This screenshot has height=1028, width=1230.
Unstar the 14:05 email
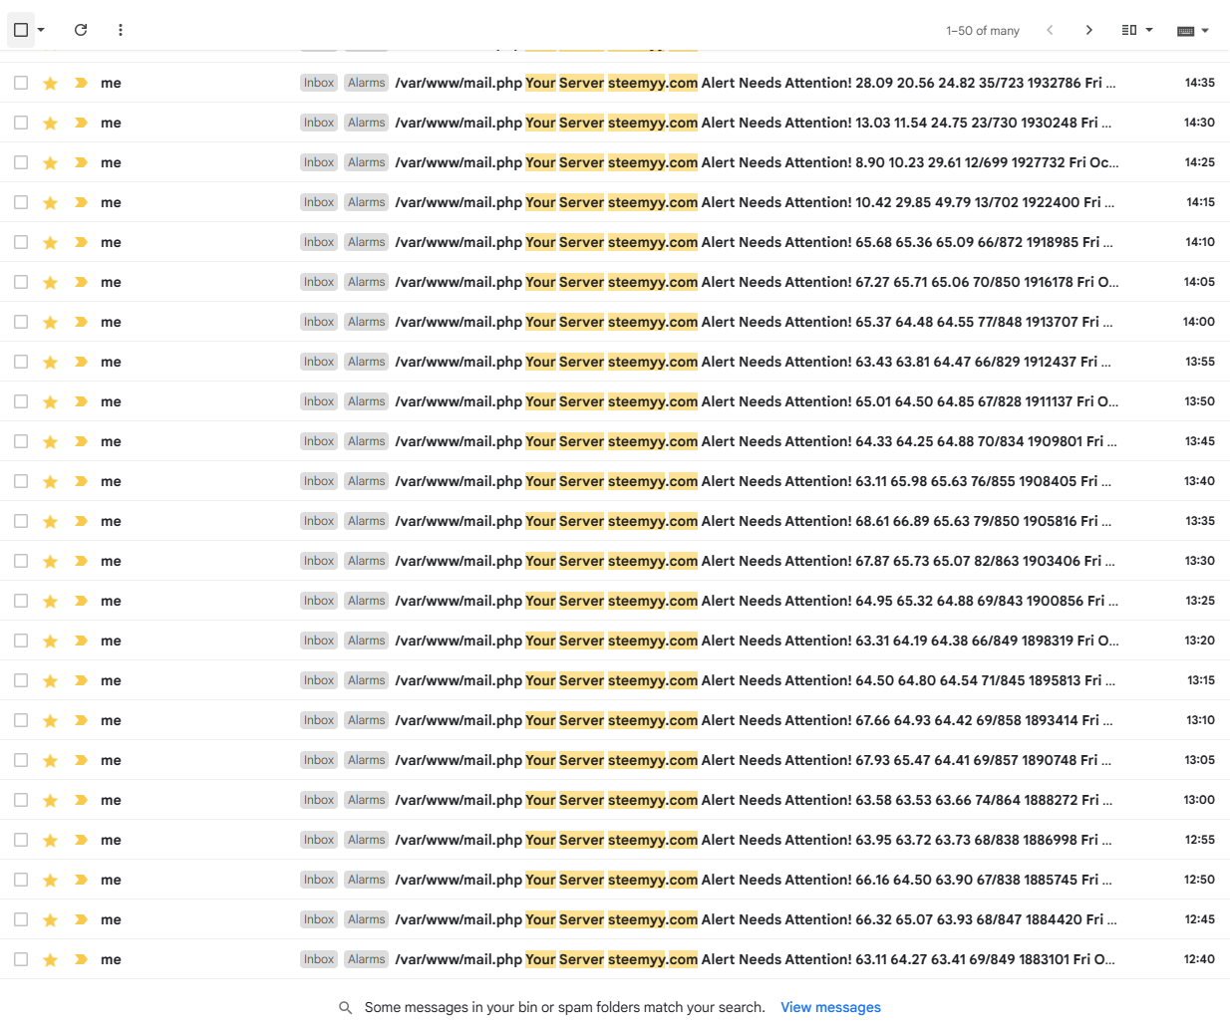pyautogui.click(x=50, y=282)
